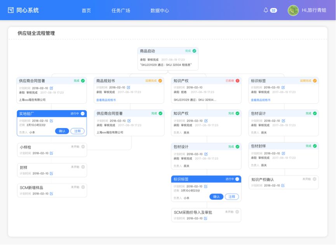Edit date icon on 封样 card
The height and width of the screenshot is (245, 336).
point(51,174)
